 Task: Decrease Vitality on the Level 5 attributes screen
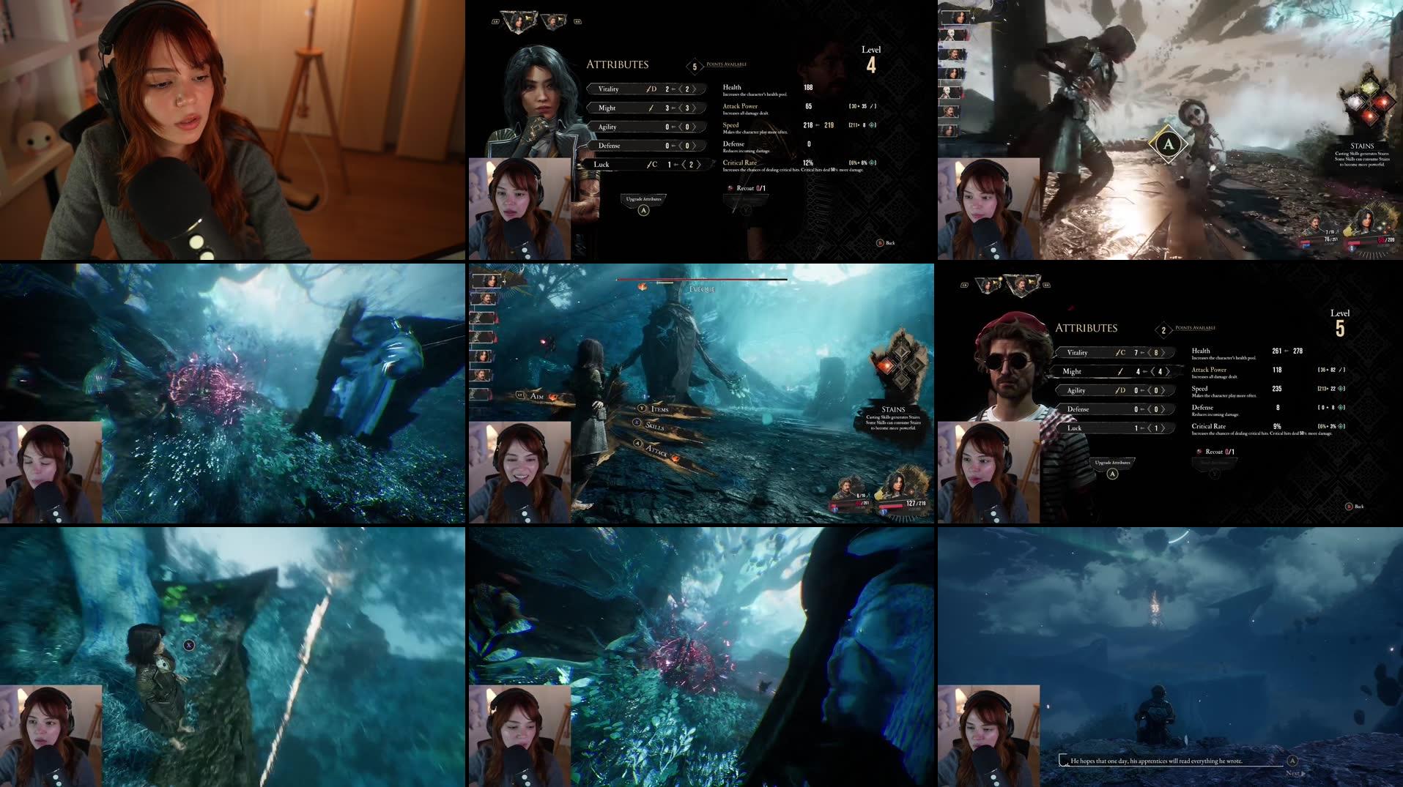1150,353
